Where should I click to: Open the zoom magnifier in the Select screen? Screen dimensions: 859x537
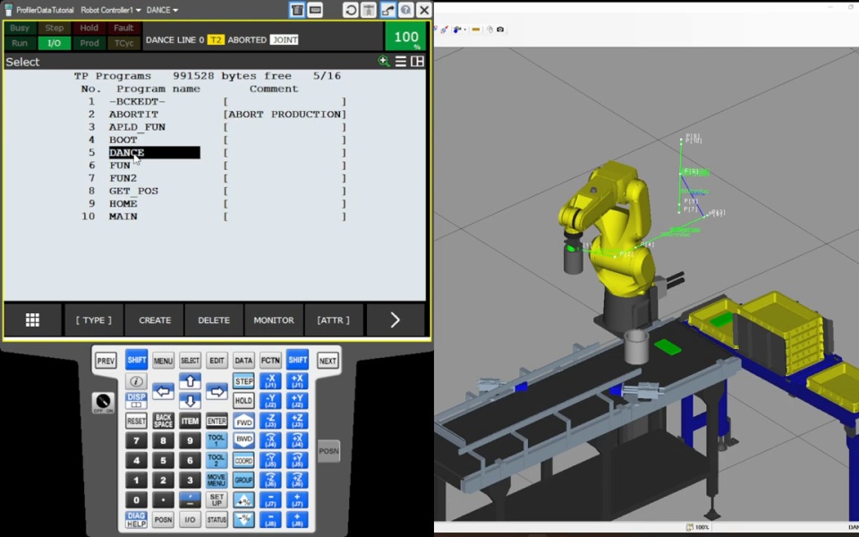pyautogui.click(x=383, y=61)
